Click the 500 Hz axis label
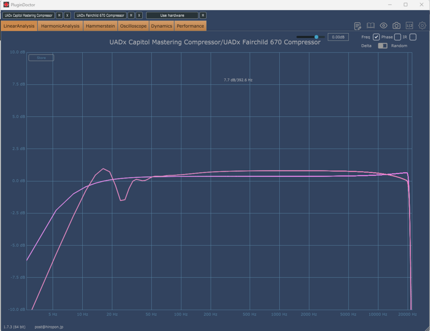 pos(249,314)
